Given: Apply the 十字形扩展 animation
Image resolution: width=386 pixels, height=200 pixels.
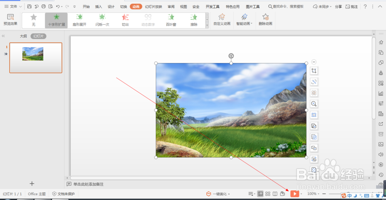Looking at the screenshot, I should [x=56, y=20].
